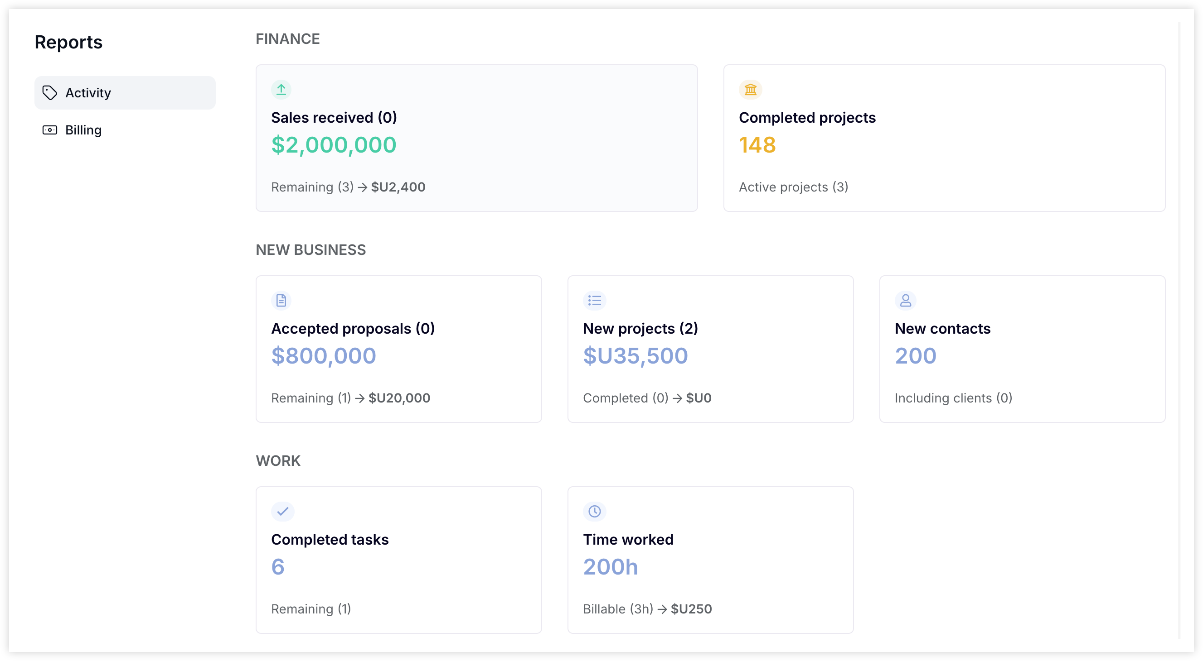Open the New projects (2) title

point(640,328)
